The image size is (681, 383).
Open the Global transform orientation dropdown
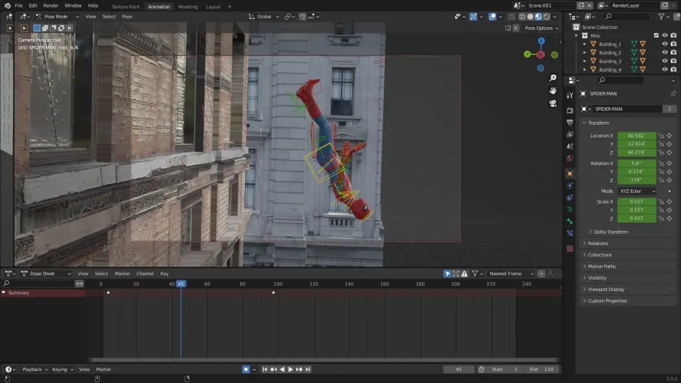point(264,16)
